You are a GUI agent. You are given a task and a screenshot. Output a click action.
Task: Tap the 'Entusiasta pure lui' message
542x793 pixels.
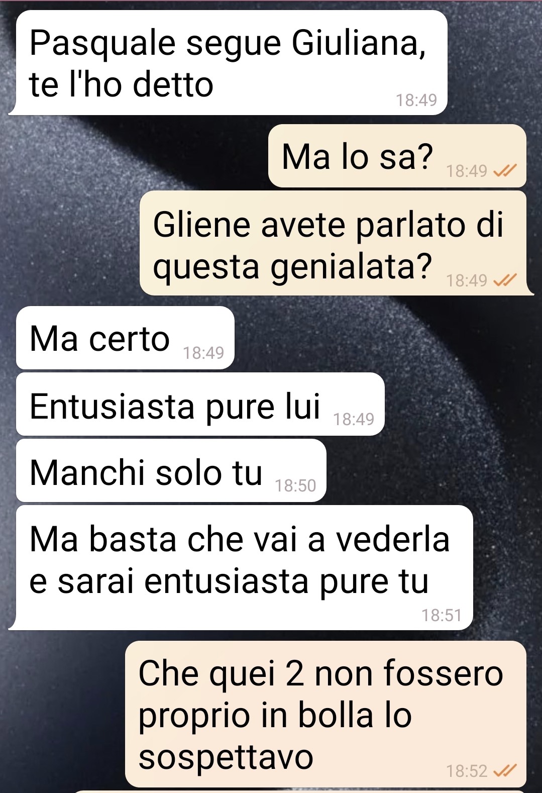(x=200, y=404)
